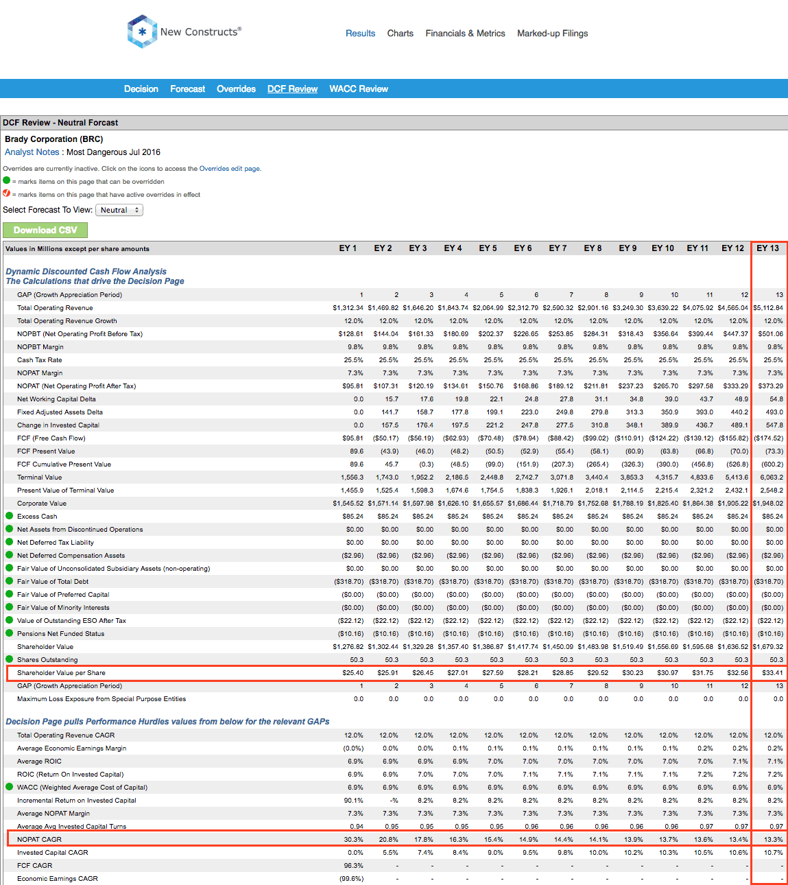Open override for Value of Outstanding ESO After Tax

tap(10, 620)
